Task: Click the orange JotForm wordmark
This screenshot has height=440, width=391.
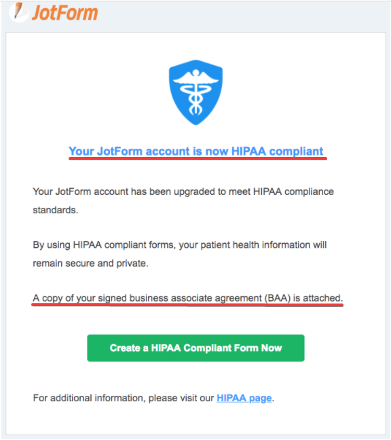Action: tap(64, 13)
